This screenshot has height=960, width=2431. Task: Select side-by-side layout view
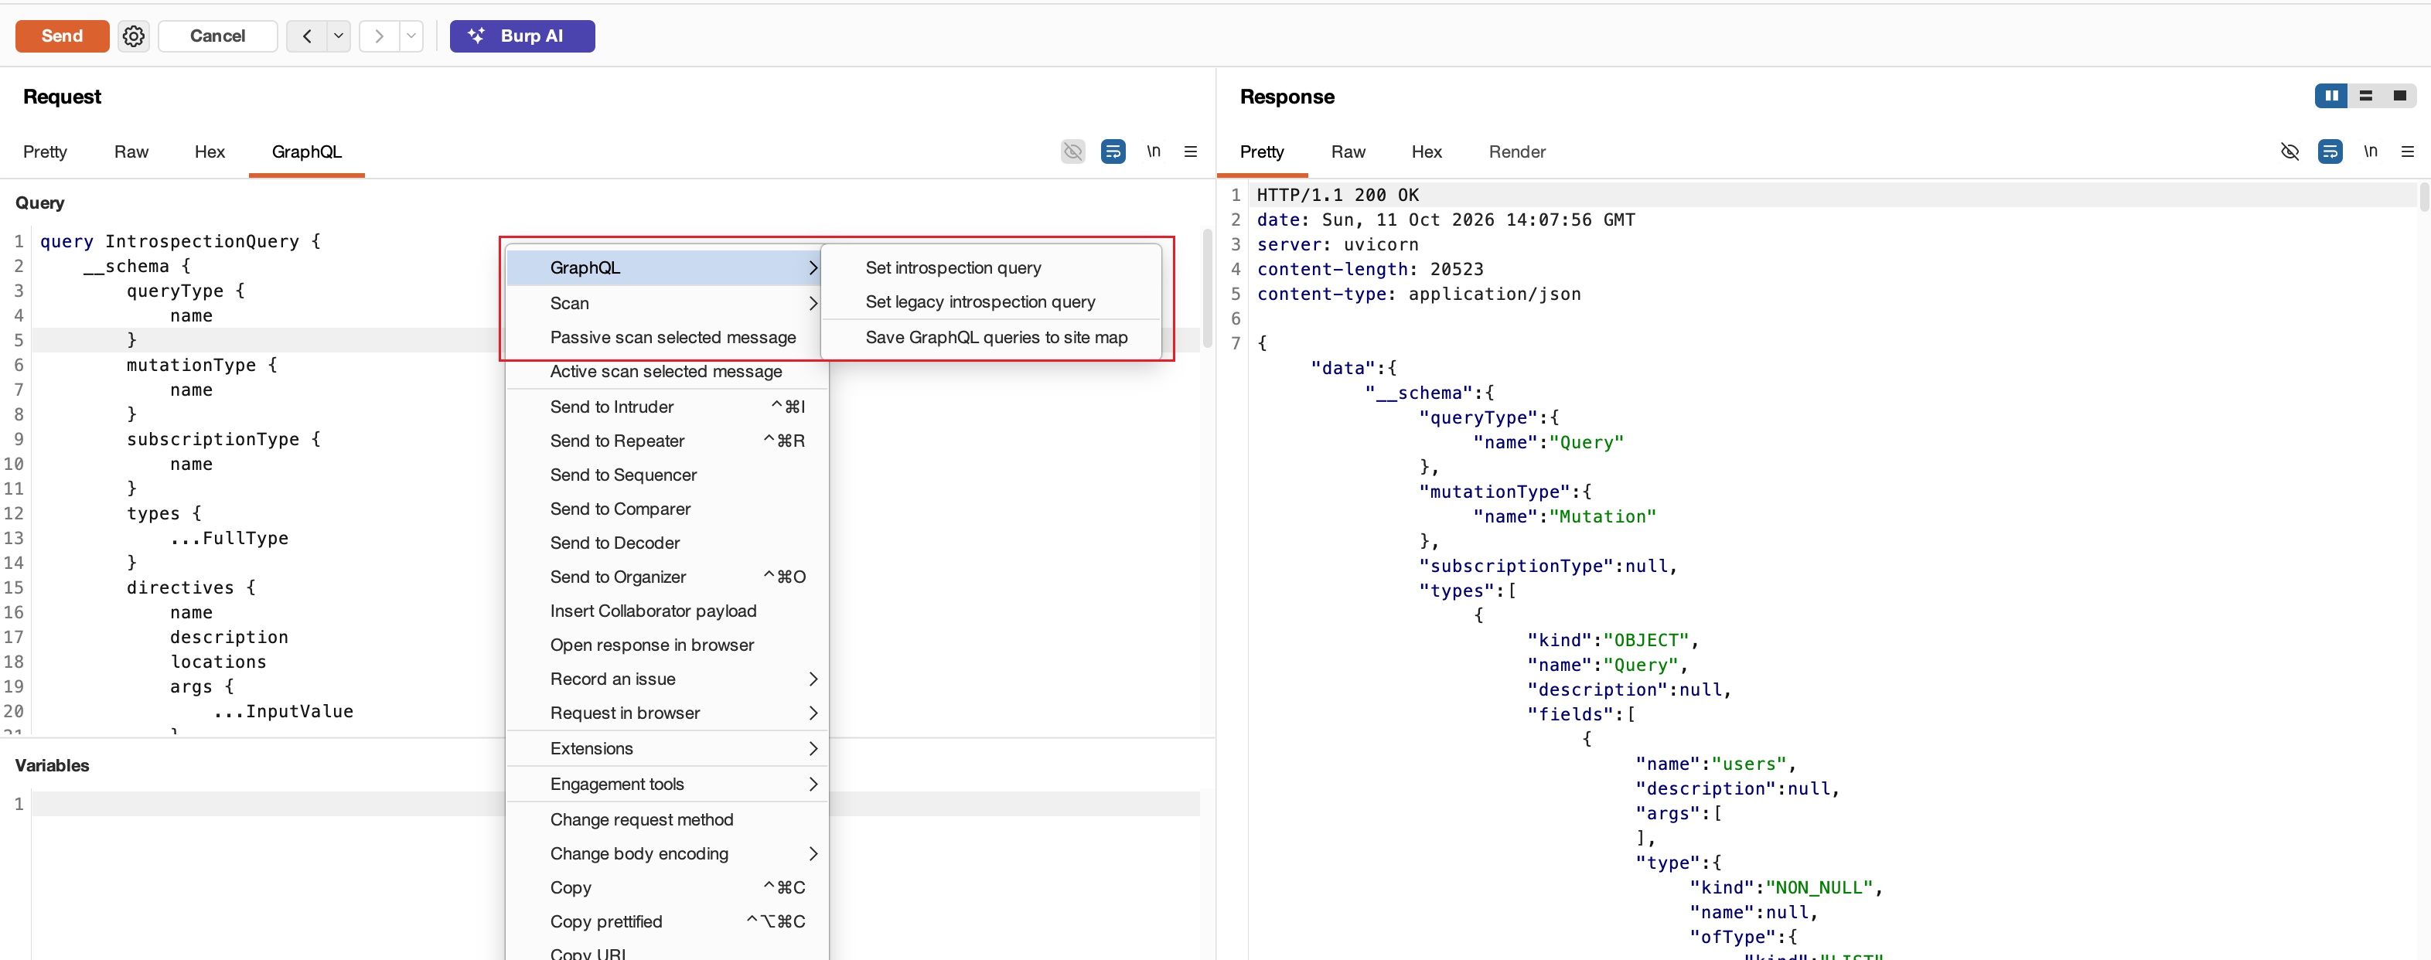point(2331,95)
